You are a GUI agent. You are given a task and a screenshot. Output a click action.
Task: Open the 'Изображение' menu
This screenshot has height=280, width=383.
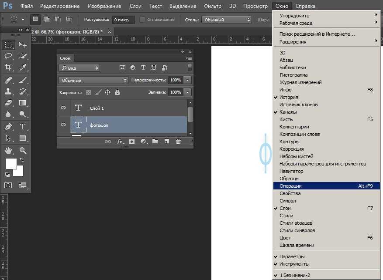click(104, 6)
